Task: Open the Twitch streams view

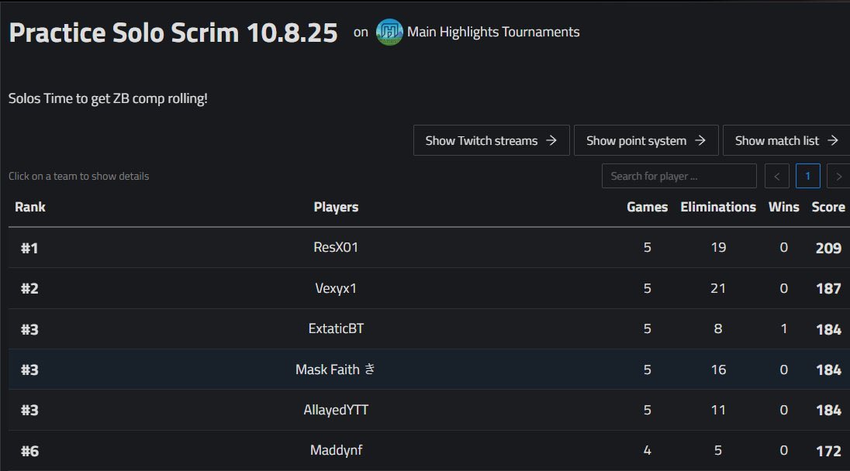Action: [x=491, y=140]
